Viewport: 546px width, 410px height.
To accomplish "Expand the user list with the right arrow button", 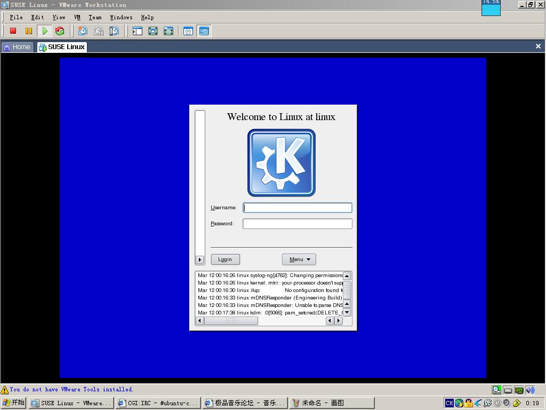I will [x=199, y=259].
